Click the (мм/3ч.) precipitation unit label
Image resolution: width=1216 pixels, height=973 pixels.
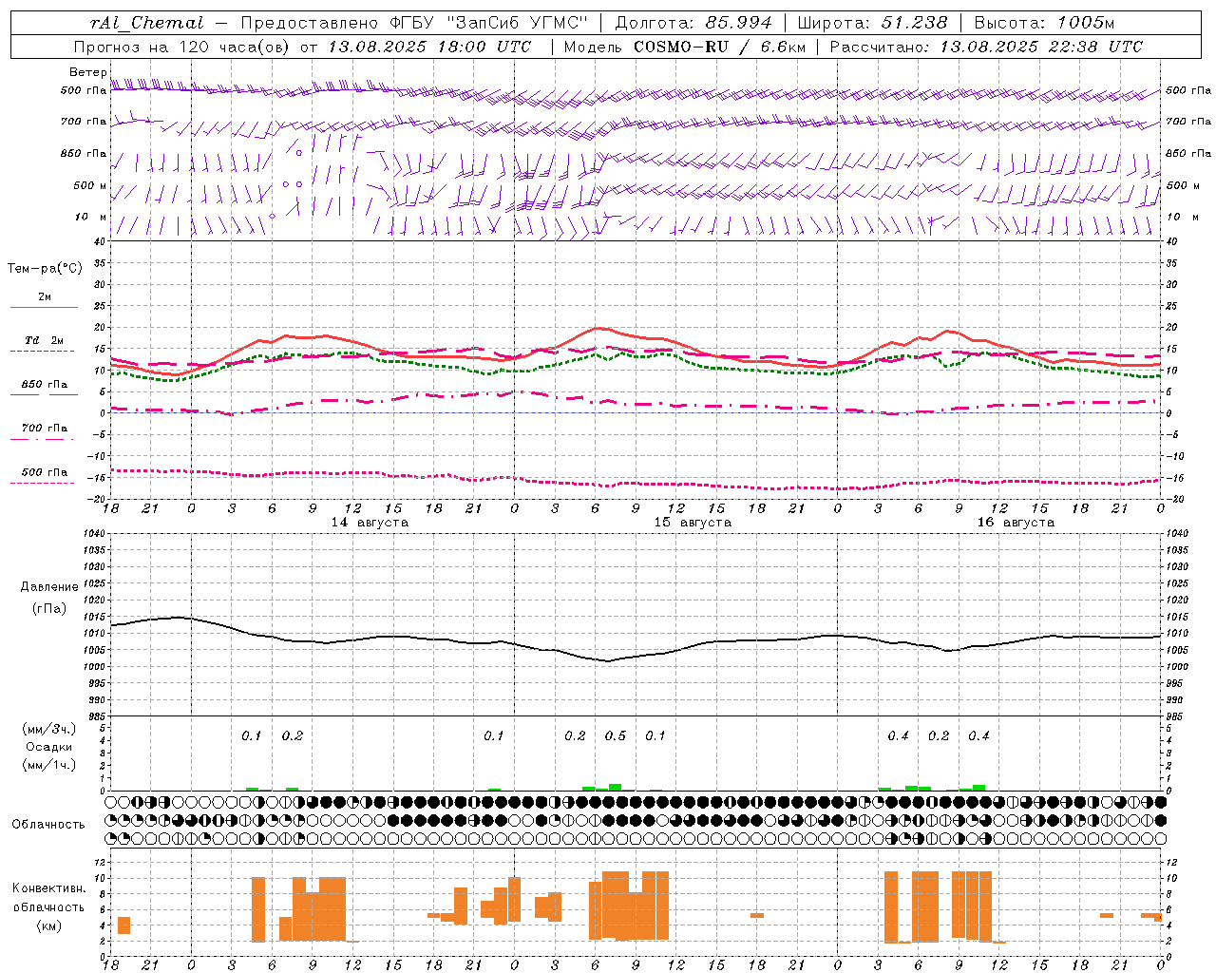click(49, 729)
